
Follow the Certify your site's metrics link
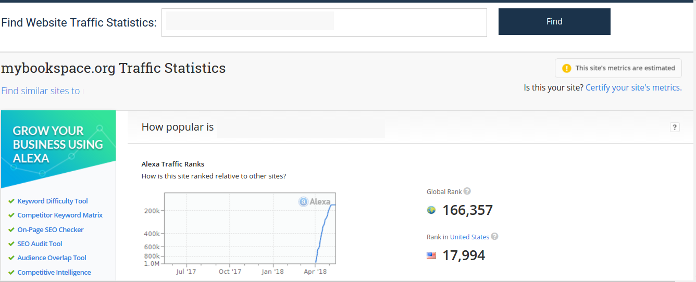tap(633, 87)
